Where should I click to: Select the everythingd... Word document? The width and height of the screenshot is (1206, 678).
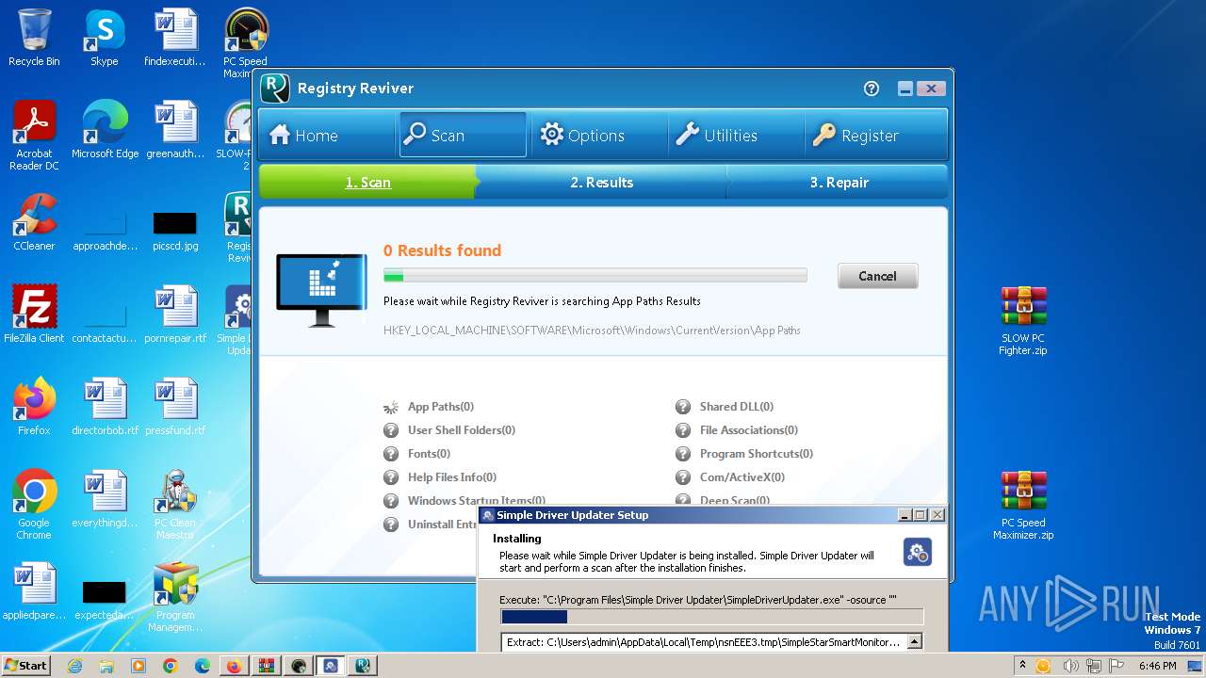(x=105, y=499)
